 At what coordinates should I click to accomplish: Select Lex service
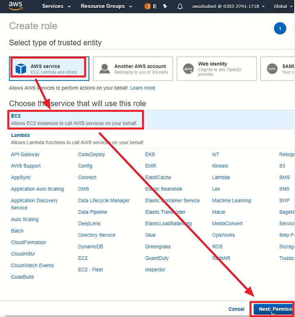point(216,189)
